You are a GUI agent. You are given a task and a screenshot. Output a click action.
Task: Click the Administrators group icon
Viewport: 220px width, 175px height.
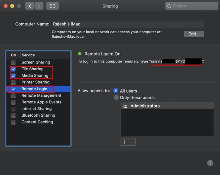tap(125, 106)
